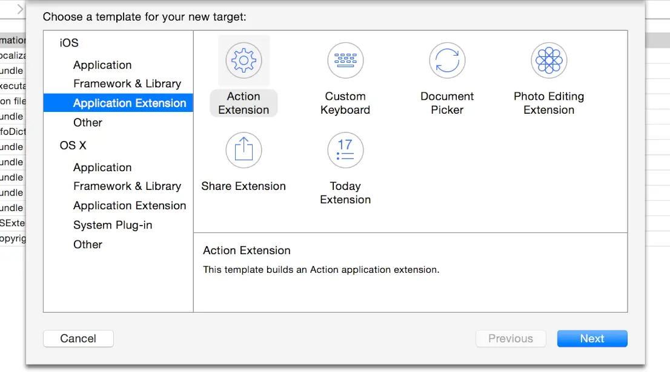Screen dimensions: 670x372
Task: Select Application Extension under OS X
Action: [x=130, y=205]
